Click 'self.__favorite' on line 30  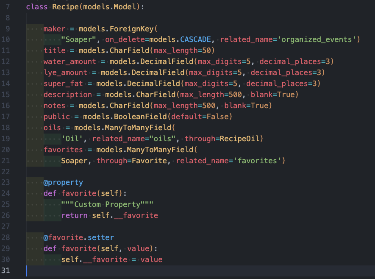pos(94,259)
